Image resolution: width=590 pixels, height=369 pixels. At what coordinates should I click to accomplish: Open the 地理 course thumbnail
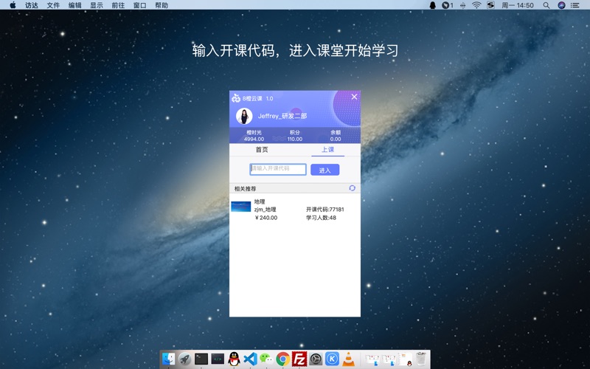241,207
